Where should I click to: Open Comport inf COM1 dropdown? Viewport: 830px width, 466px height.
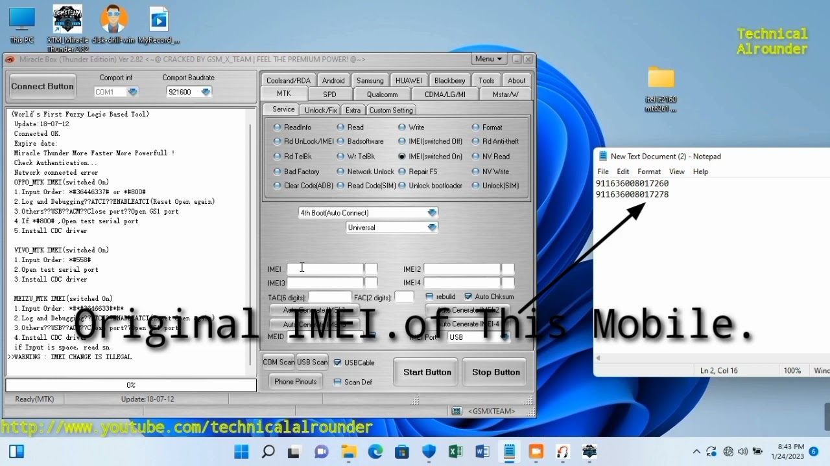(x=116, y=92)
